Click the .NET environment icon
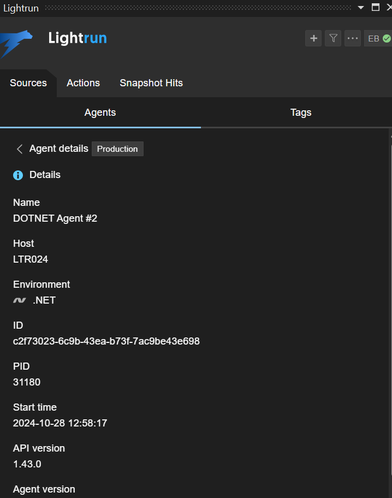This screenshot has width=392, height=498. tap(20, 300)
